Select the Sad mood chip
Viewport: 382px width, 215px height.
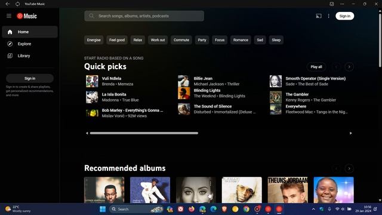point(260,40)
